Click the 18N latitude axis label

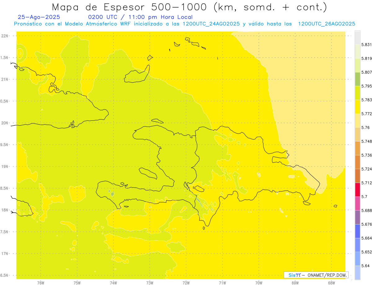click(x=5, y=210)
